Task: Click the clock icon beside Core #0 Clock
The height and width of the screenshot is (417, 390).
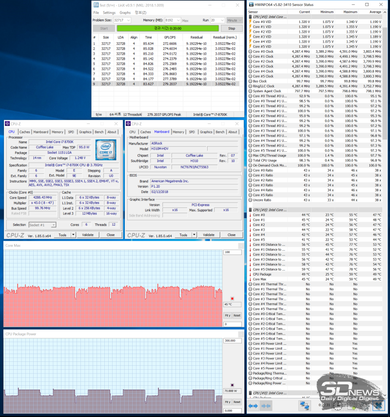Action: [x=250, y=52]
